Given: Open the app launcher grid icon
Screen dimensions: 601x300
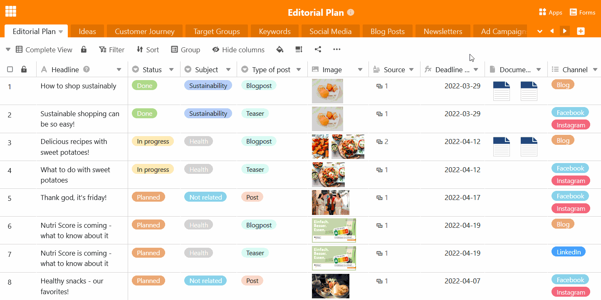Looking at the screenshot, I should point(11,12).
